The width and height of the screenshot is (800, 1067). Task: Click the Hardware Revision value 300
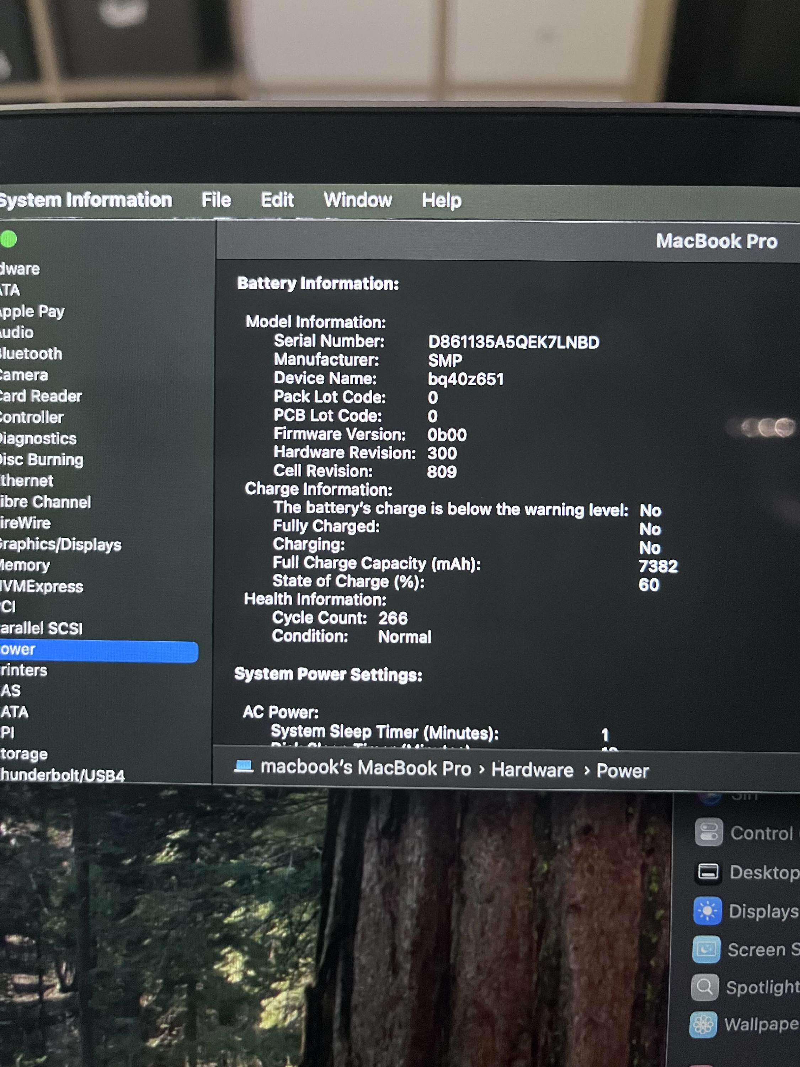[442, 453]
